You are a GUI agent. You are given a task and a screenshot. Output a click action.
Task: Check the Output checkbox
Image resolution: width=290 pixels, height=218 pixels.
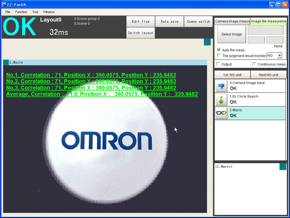coord(218,64)
